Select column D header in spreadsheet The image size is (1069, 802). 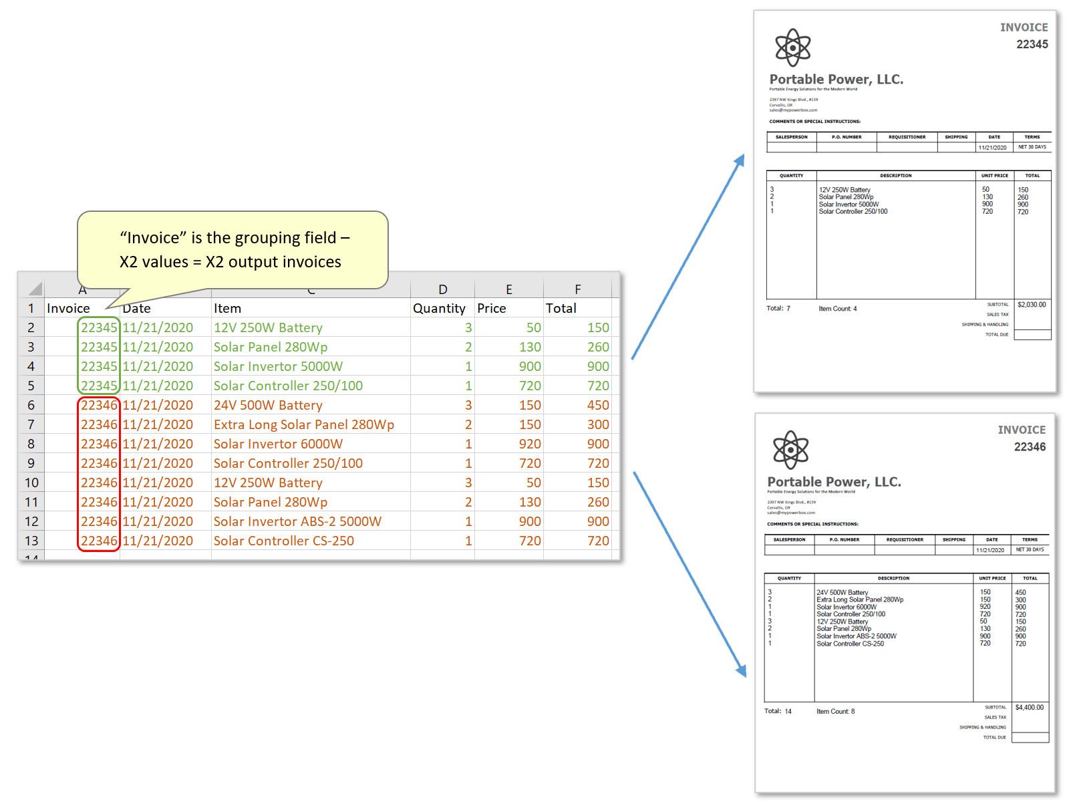coord(442,289)
